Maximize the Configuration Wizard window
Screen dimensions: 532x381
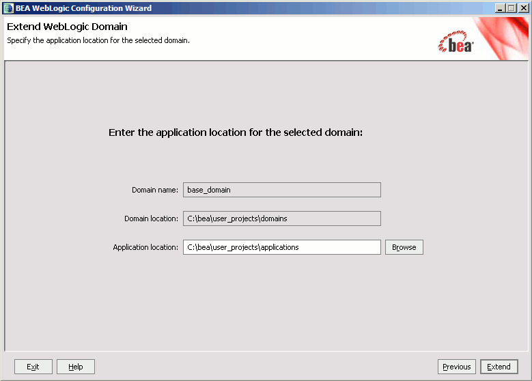(511, 8)
